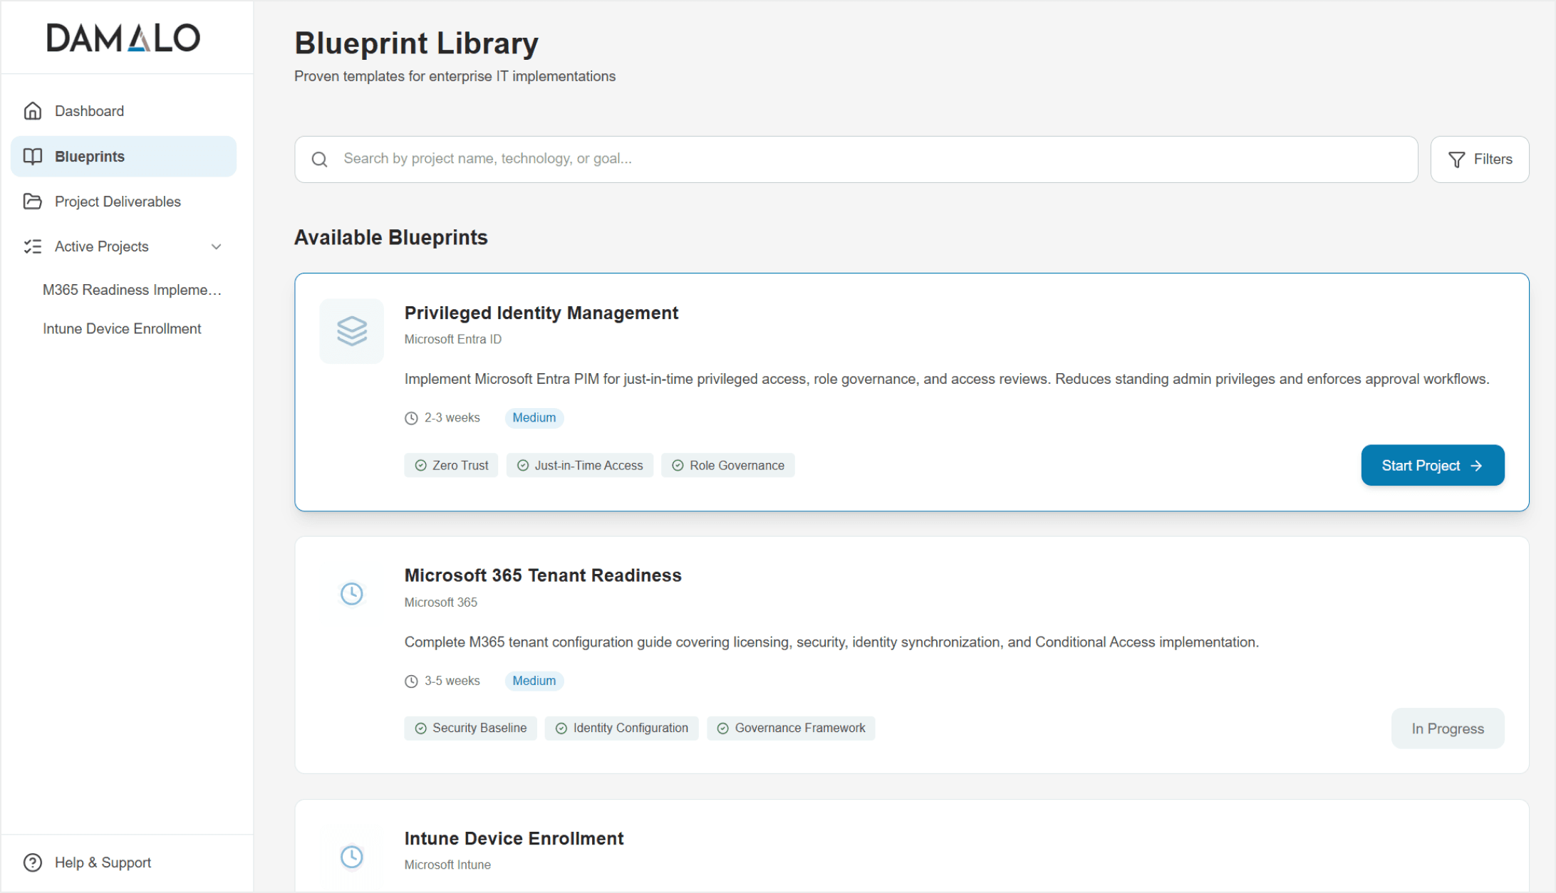Select the Zero Trust tag

(x=452, y=466)
